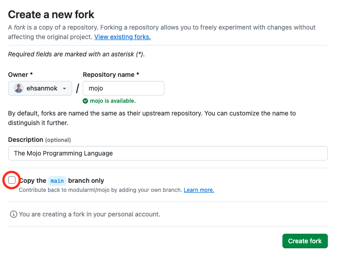Click the caret arrow beside ehsanmok
The image size is (346, 256).
pos(64,89)
